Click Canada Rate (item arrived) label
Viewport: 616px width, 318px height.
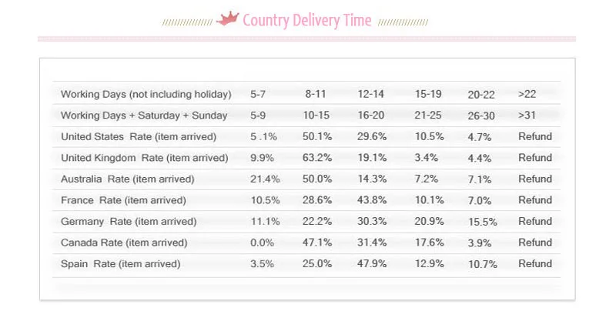coord(124,243)
